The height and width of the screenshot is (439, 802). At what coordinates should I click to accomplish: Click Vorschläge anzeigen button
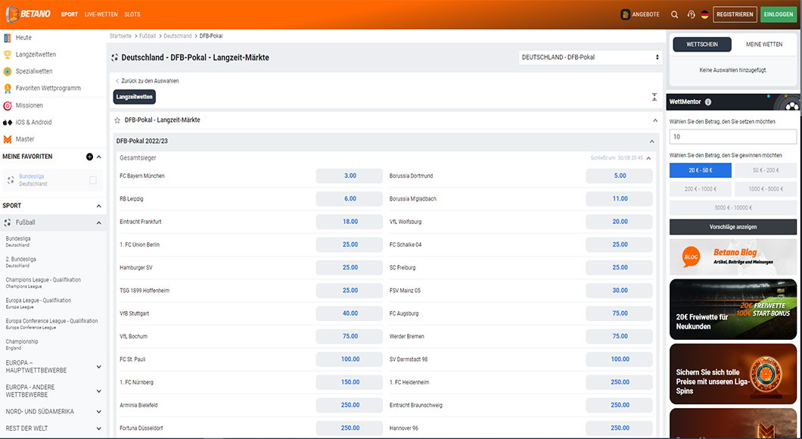[733, 226]
